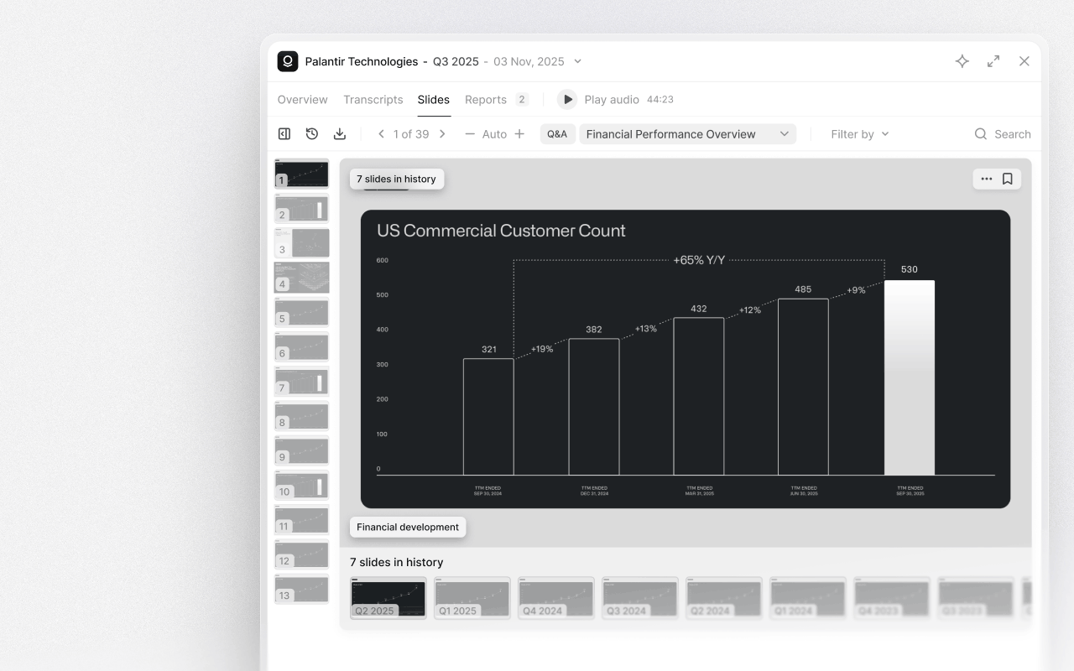This screenshot has width=1074, height=671.
Task: Click the 03 Nov, 2025 date
Action: tap(529, 61)
